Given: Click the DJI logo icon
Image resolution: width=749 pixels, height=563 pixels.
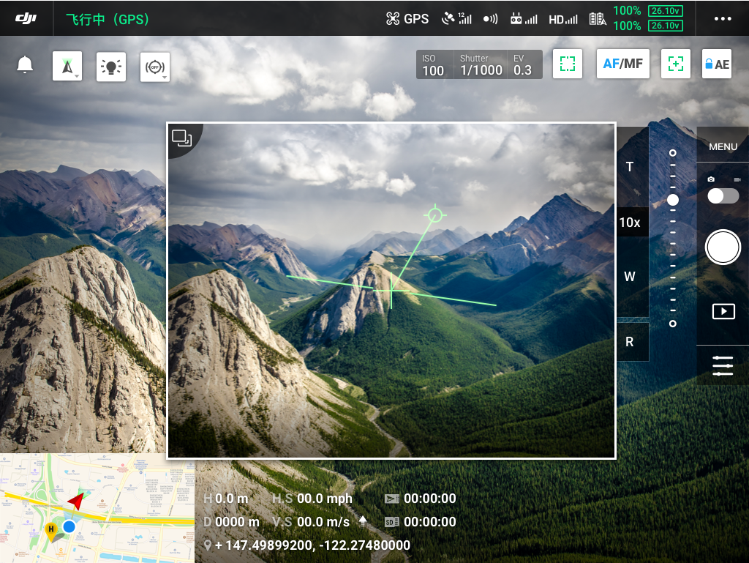Looking at the screenshot, I should [26, 18].
